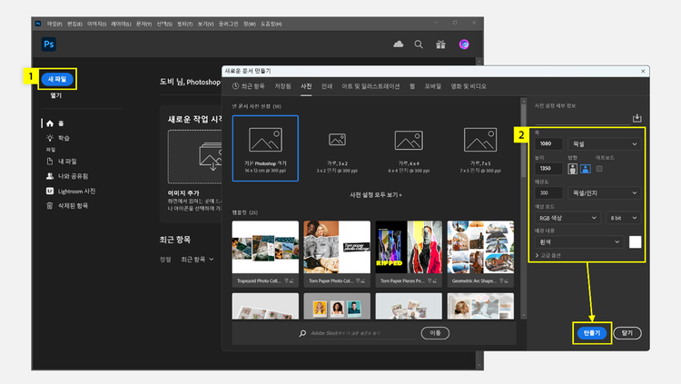
Task: Switch to 최근 항목 tab in dialog
Action: pyautogui.click(x=249, y=86)
